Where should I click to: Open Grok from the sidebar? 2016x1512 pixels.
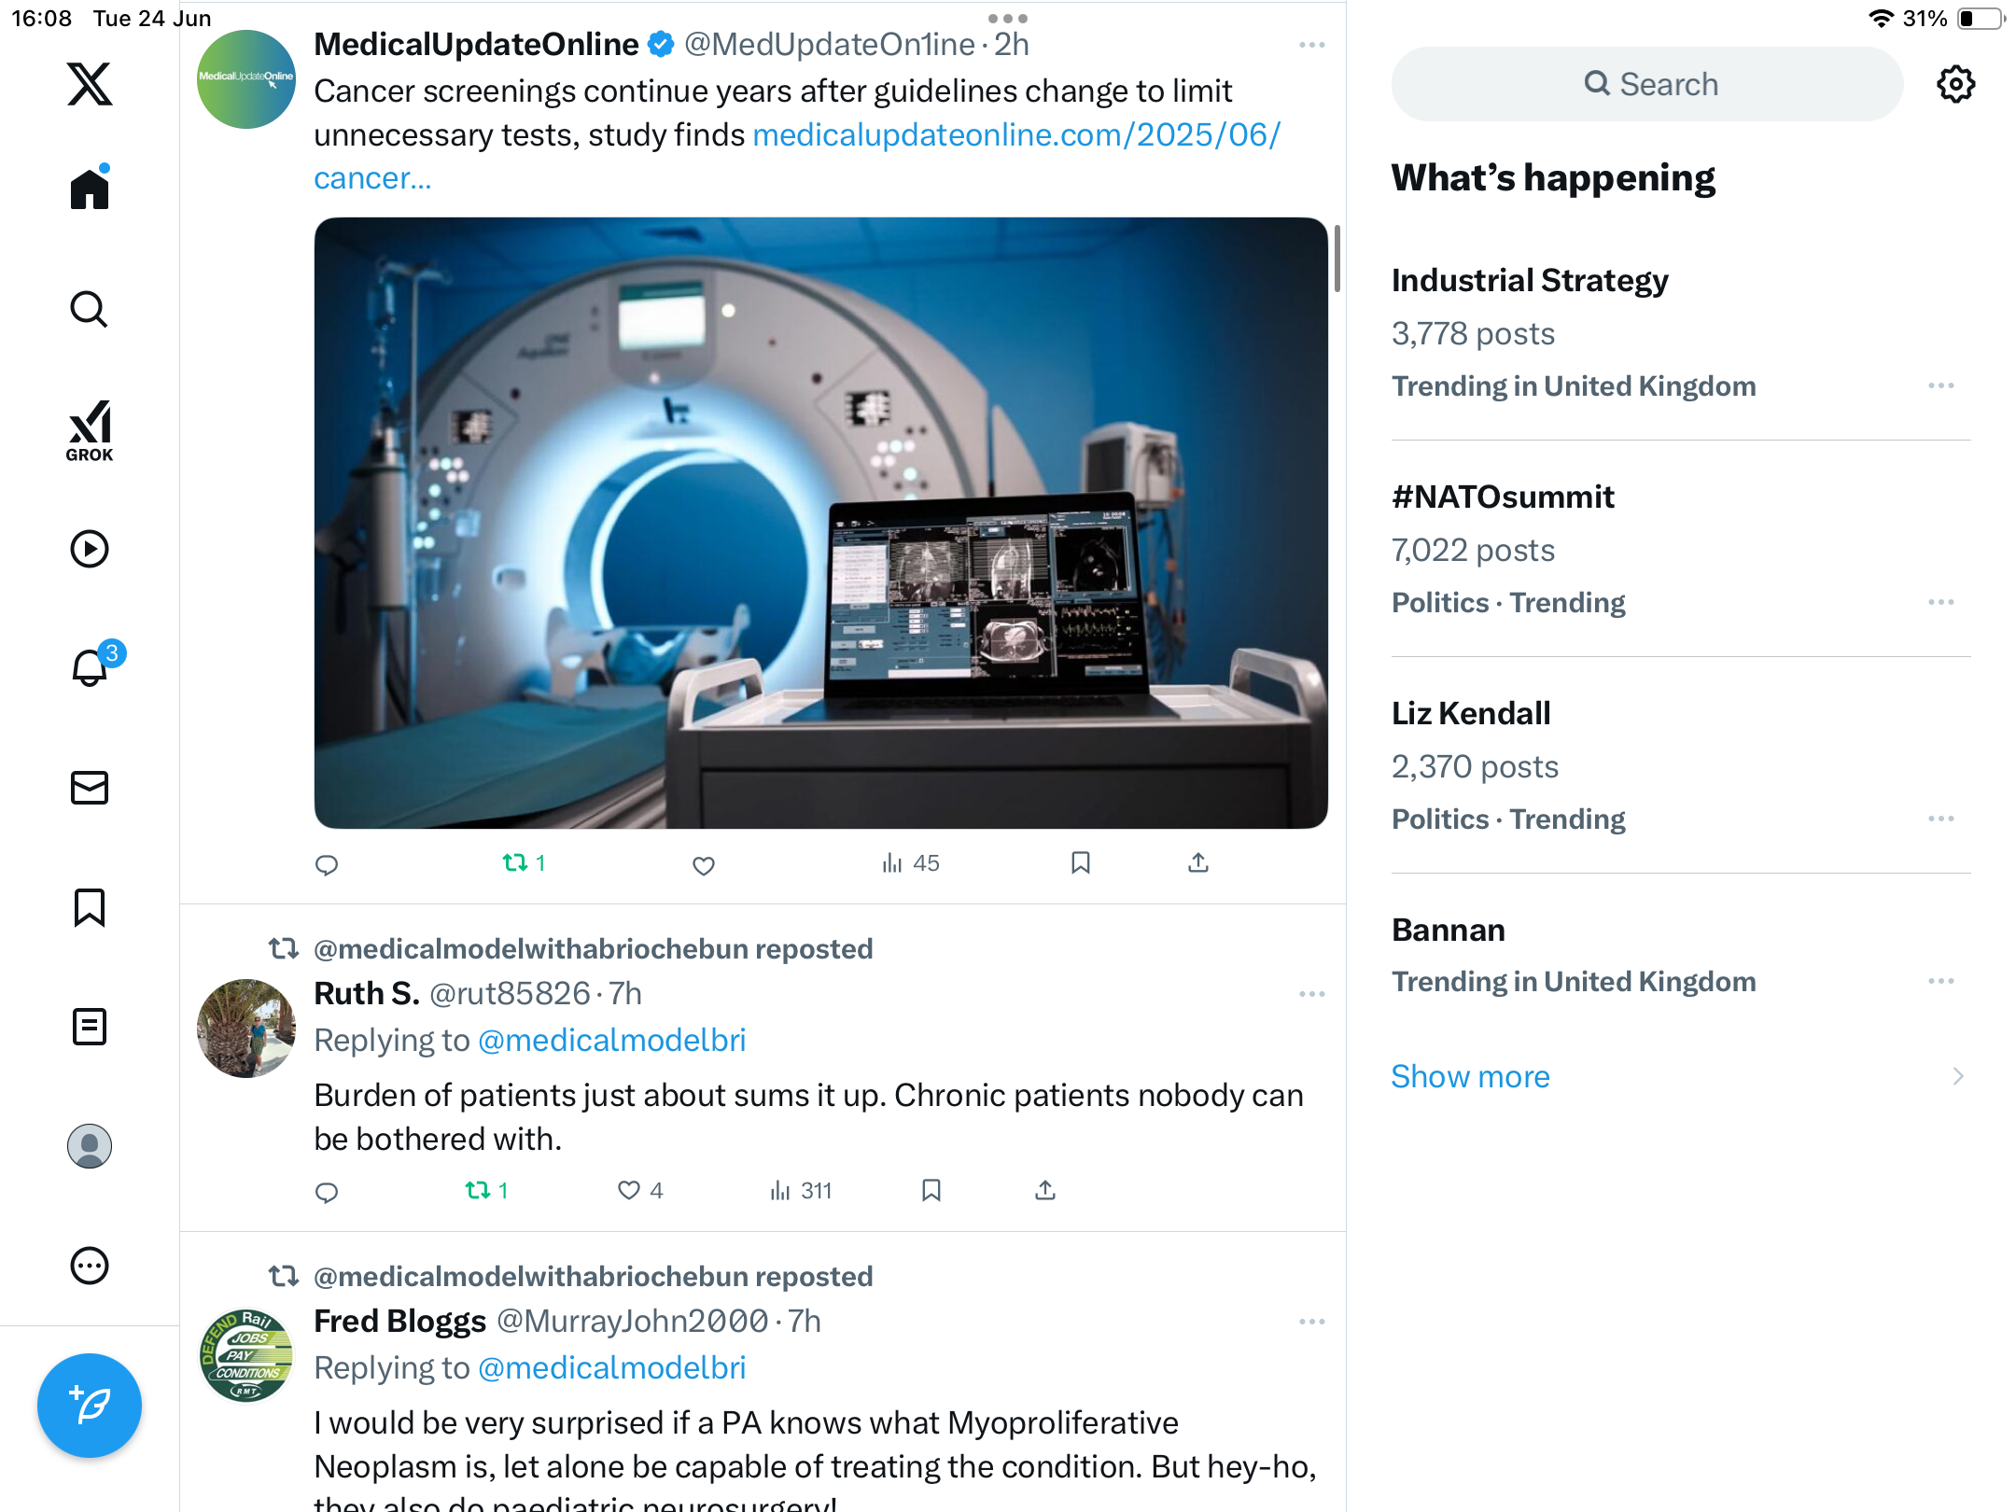click(x=90, y=431)
